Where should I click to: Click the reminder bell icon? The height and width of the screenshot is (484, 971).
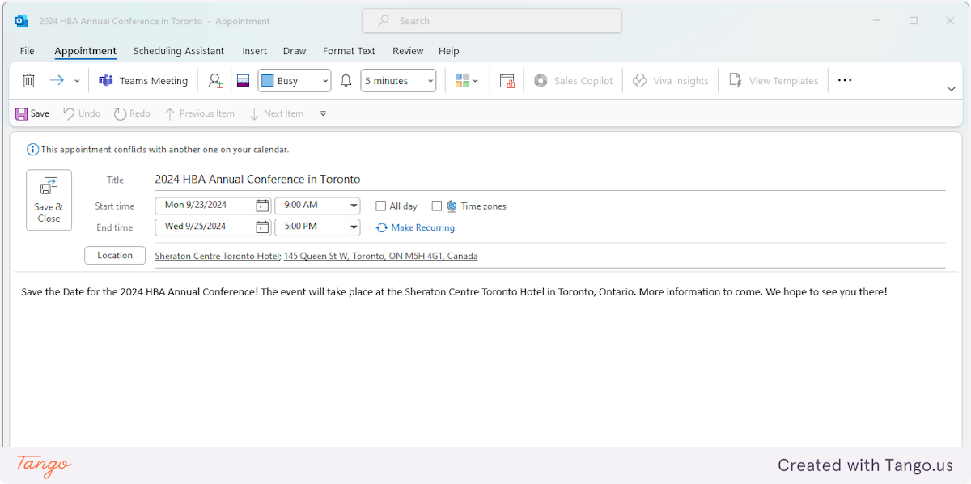(346, 81)
